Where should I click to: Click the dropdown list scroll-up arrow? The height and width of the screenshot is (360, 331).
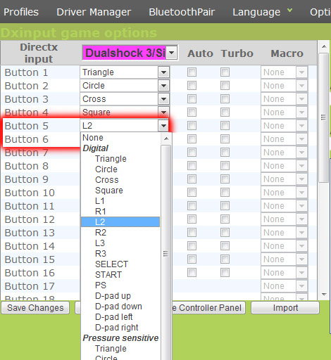tap(166, 139)
